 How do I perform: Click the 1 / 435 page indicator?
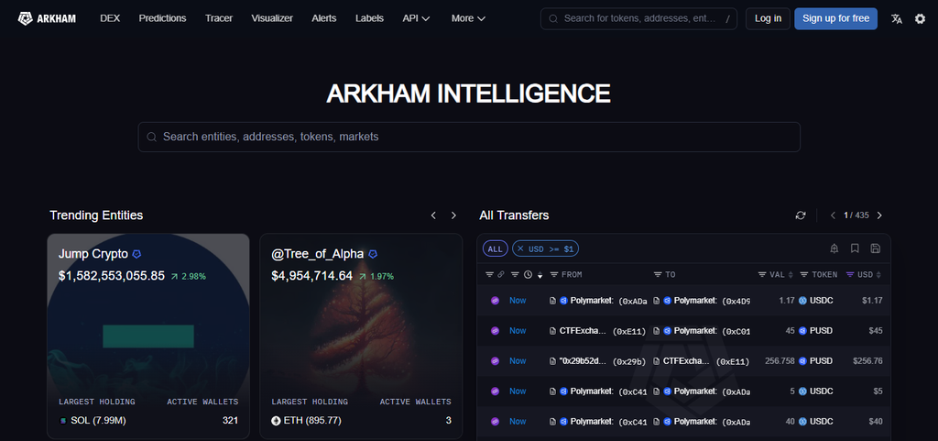(x=856, y=215)
